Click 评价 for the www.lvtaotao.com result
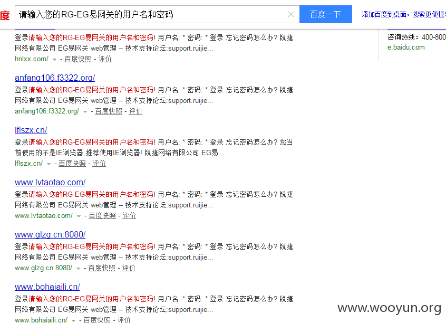446x323 pixels. [x=129, y=216]
